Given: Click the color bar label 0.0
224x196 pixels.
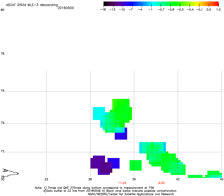Looking at the screenshot, I should pos(209,10).
